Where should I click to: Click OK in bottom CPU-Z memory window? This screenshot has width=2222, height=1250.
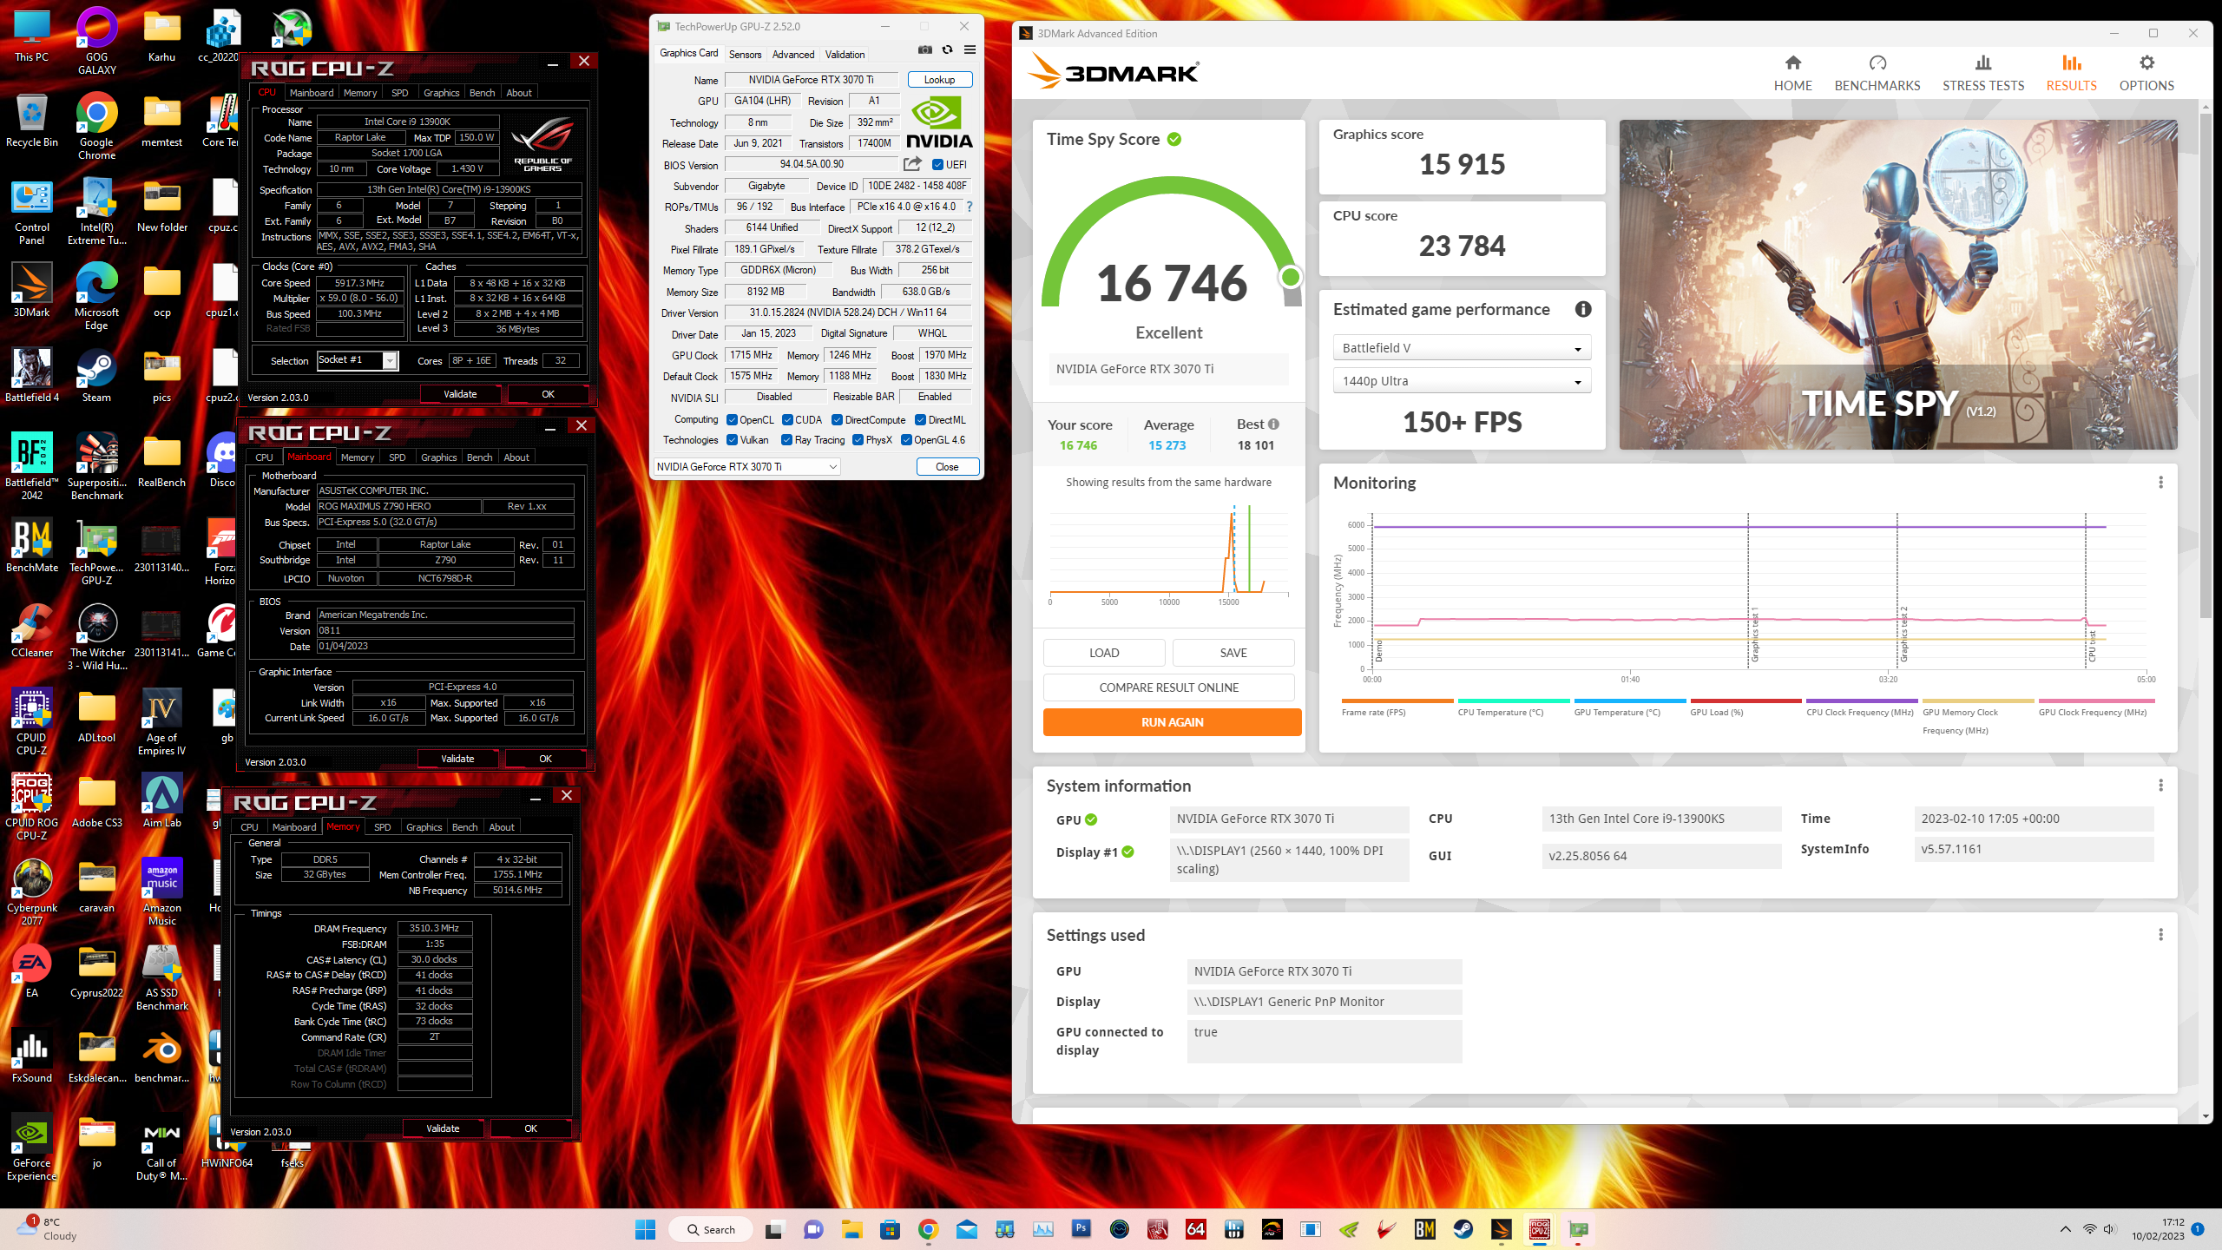pos(530,1128)
